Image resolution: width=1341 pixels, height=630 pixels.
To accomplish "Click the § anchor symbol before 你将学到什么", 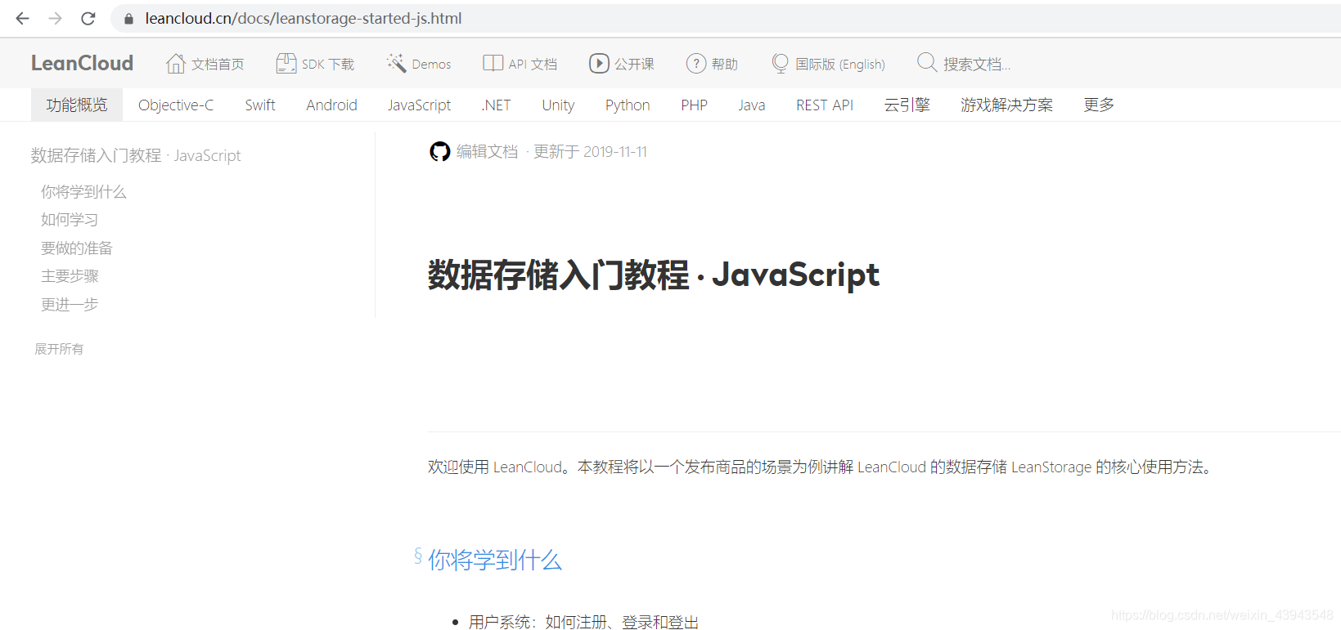I will pos(418,556).
